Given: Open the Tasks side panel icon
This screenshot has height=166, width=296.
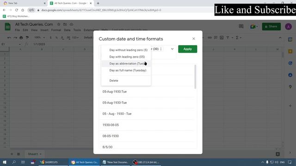Looking at the screenshot, I should (290, 63).
